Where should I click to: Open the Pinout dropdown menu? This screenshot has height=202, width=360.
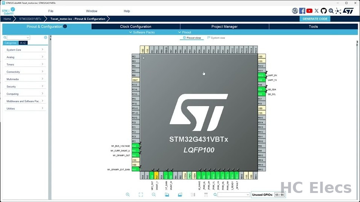coord(185,32)
